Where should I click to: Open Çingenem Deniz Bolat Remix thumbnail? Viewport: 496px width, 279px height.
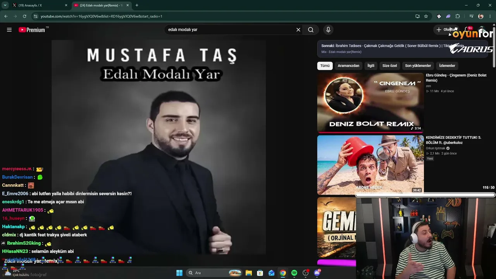coord(370,103)
